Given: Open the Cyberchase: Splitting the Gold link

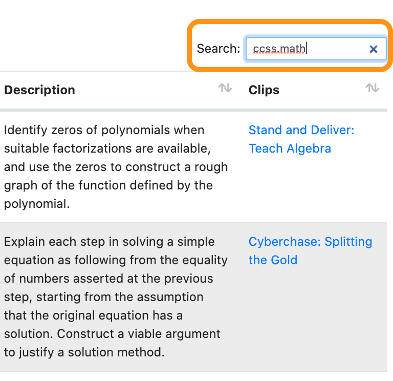Looking at the screenshot, I should (310, 242).
